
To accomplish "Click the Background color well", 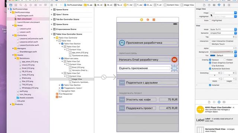I will pyautogui.click(x=222, y=52).
